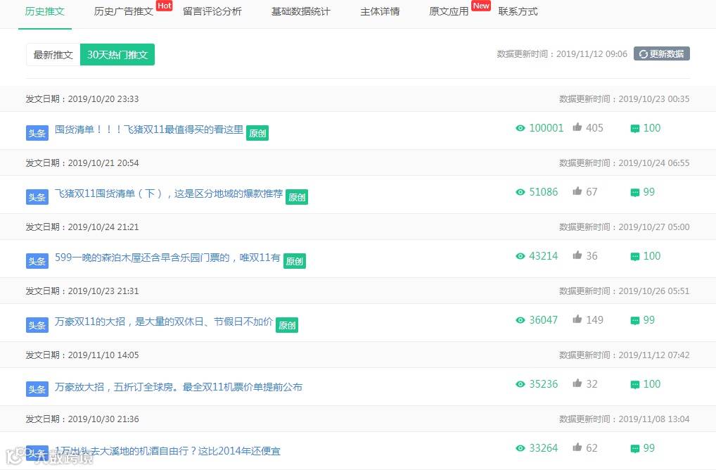Click eye views icon next to 33264

point(520,448)
